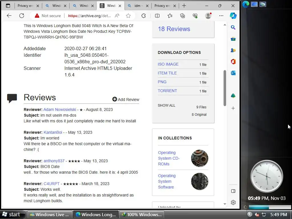Open the 18 Reviews link

[174, 29]
